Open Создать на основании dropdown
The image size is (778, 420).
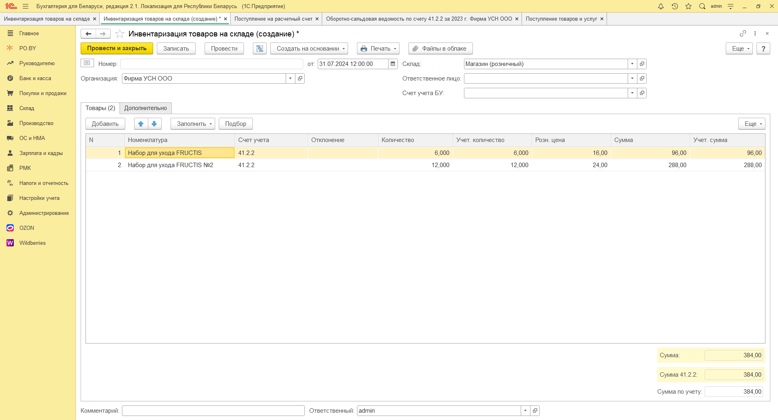[x=309, y=49]
